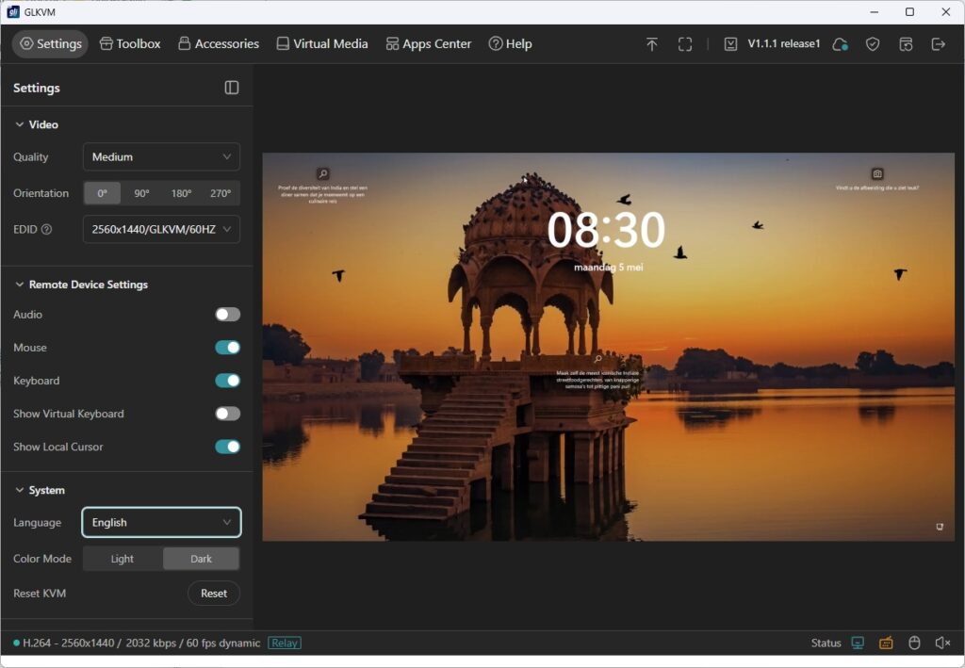
Task: Open the EDID resolution dropdown
Action: click(161, 229)
